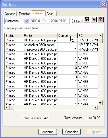Click the Aceptar button
This screenshot has width=108, height=138.
coord(48,132)
